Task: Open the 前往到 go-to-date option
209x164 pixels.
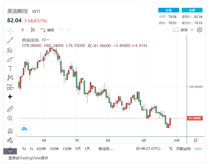Action: 106,149
